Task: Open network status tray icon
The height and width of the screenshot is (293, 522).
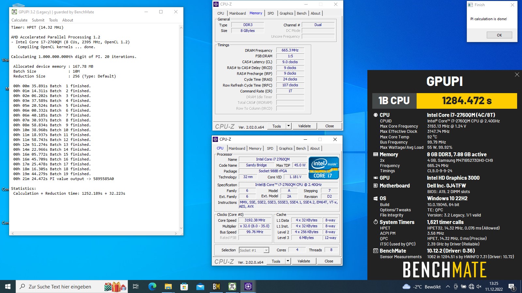Action: (471, 287)
